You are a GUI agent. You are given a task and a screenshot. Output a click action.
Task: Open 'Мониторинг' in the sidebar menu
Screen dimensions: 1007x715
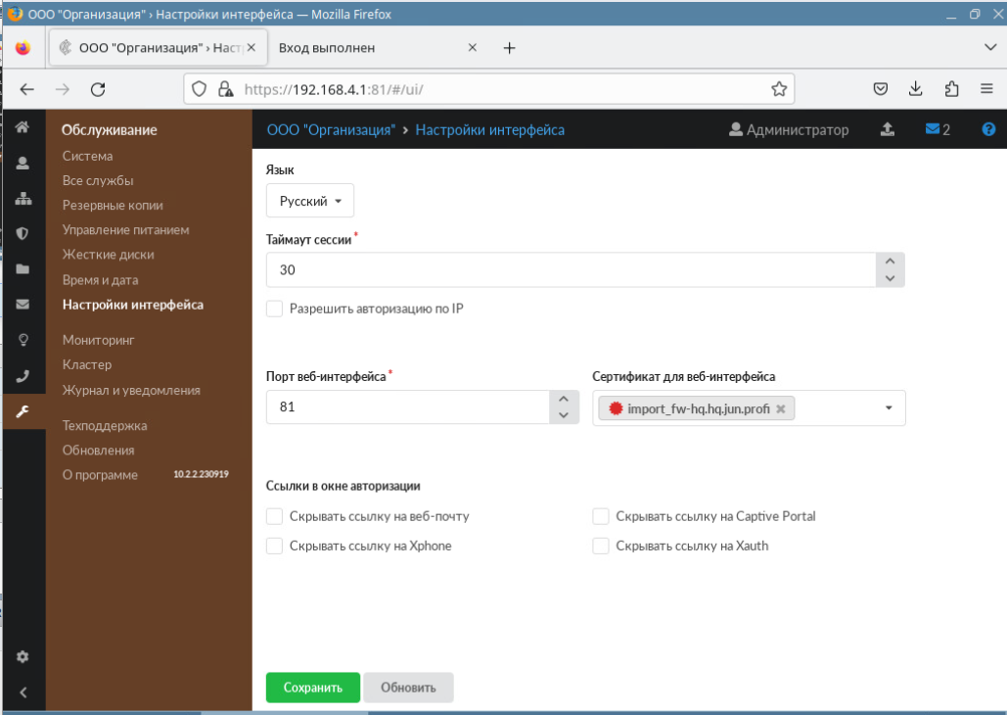98,340
